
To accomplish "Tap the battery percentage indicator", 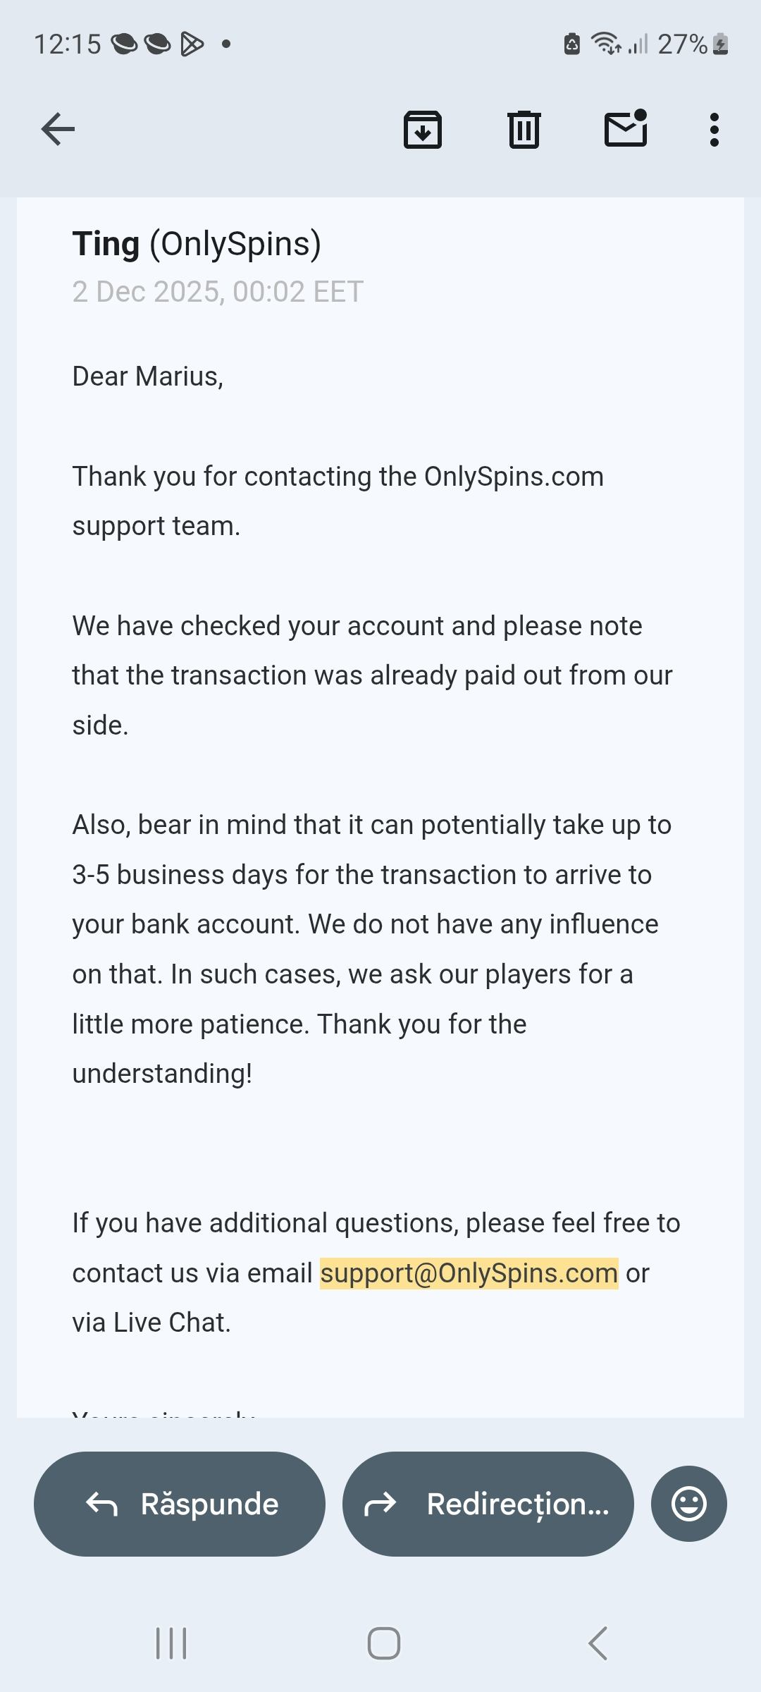I will (682, 44).
